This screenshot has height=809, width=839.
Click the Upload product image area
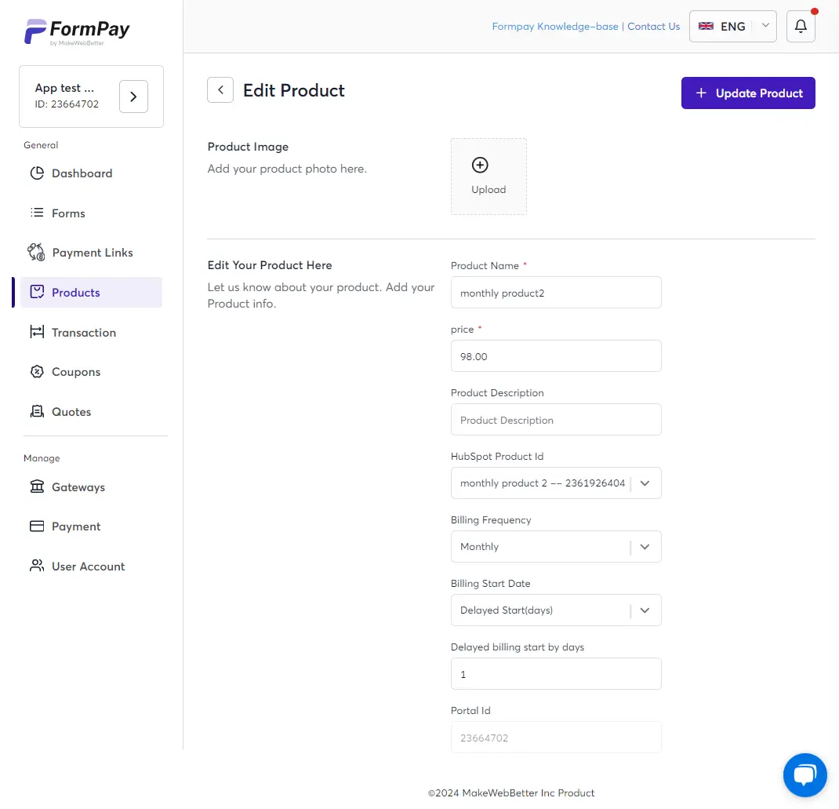pos(489,176)
